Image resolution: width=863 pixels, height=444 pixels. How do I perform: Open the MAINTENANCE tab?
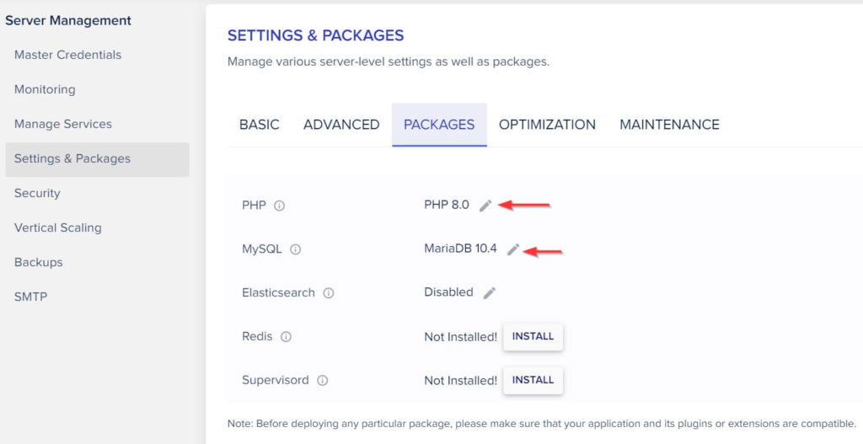click(x=669, y=125)
